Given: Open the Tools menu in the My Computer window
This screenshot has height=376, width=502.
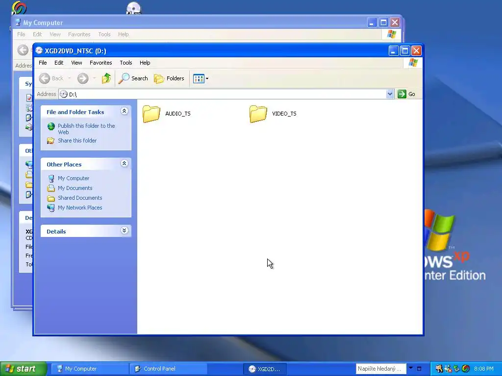Looking at the screenshot, I should pos(104,34).
